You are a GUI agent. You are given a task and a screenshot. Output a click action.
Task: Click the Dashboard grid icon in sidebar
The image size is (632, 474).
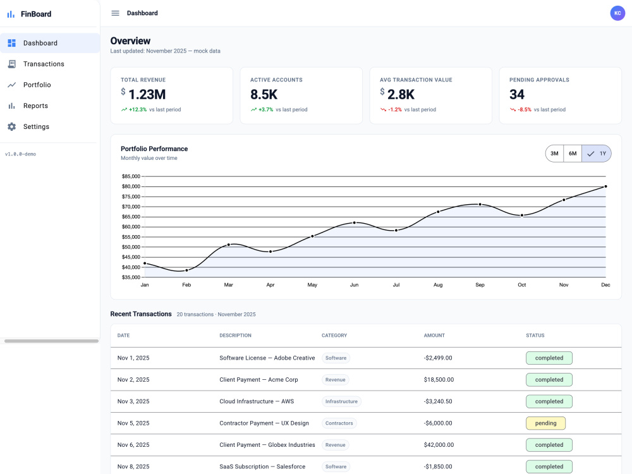(x=11, y=43)
